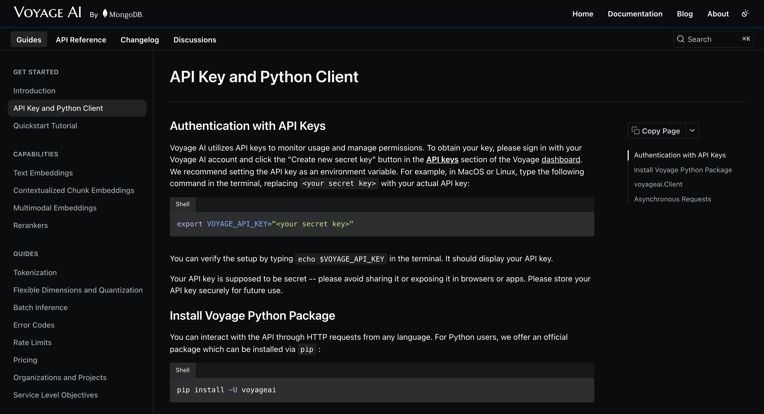Open the About page link
The image size is (764, 414).
718,14
